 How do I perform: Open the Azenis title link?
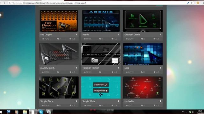point(85,35)
